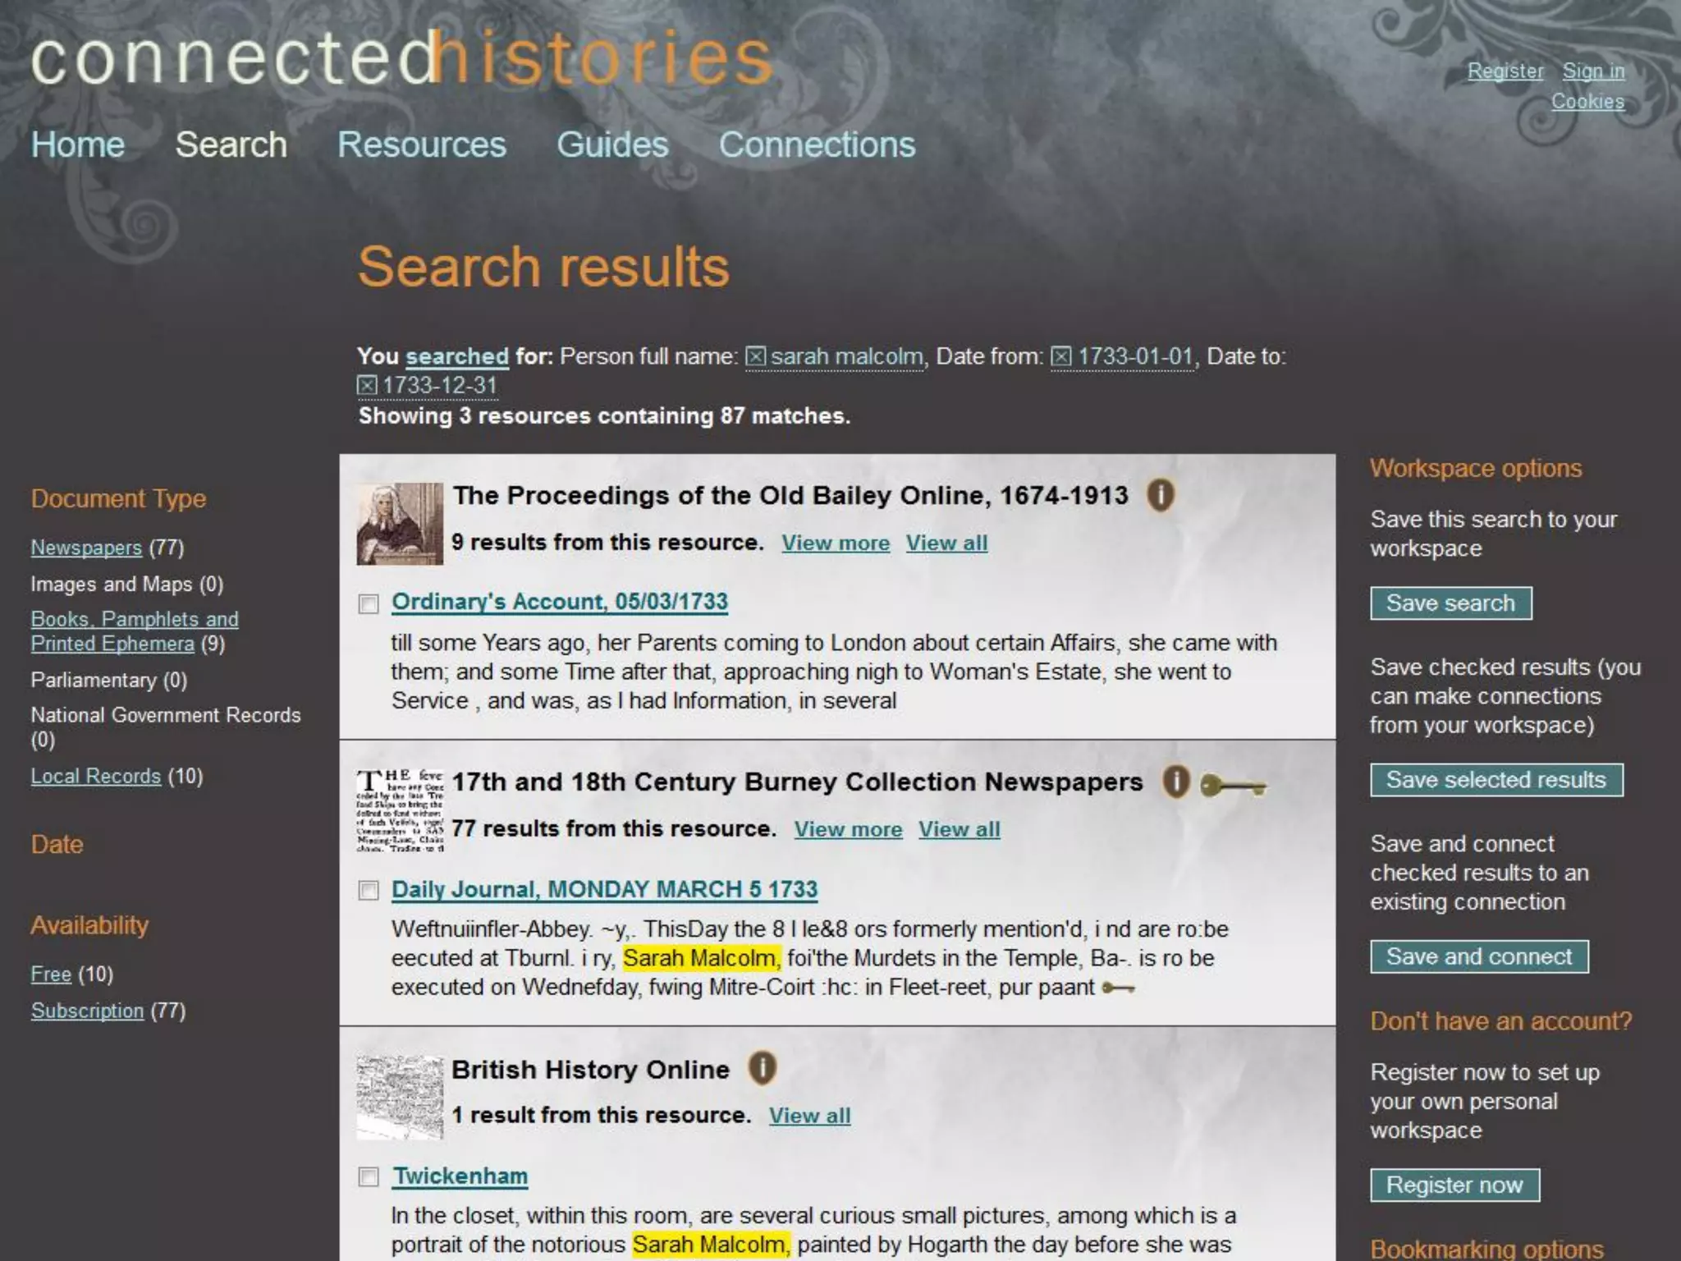1681x1261 pixels.
Task: Remove the 1733-01-01 date-from filter
Action: pyautogui.click(x=1061, y=356)
